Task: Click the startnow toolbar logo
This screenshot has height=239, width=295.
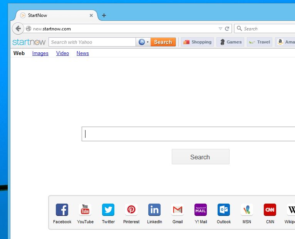Action: tap(29, 42)
